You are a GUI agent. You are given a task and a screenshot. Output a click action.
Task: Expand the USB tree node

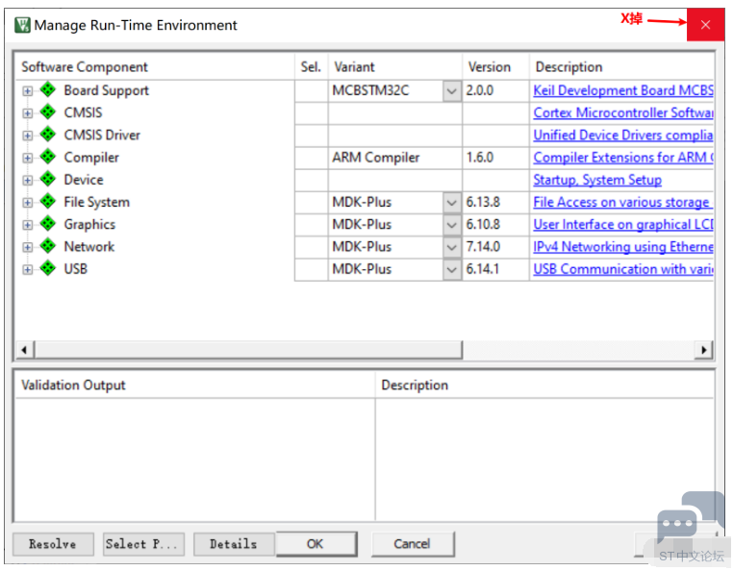[28, 269]
